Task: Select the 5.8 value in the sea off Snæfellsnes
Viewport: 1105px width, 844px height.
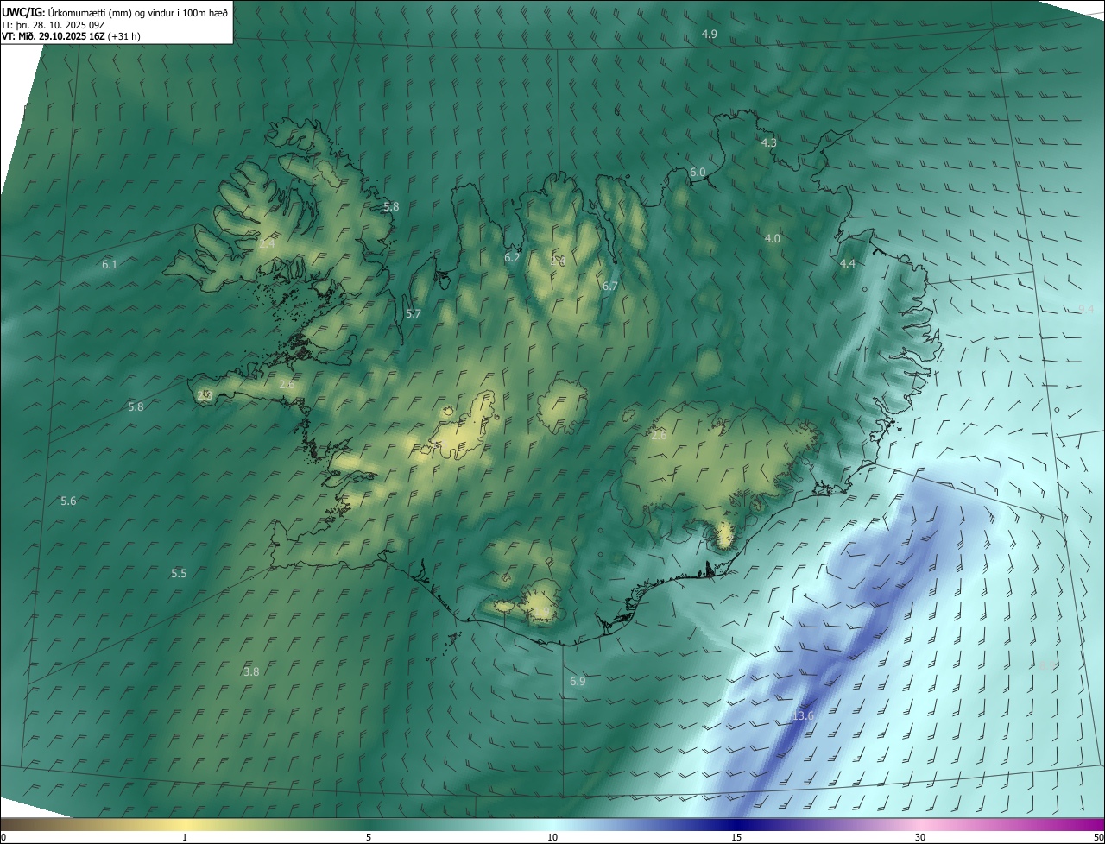Action: [136, 406]
